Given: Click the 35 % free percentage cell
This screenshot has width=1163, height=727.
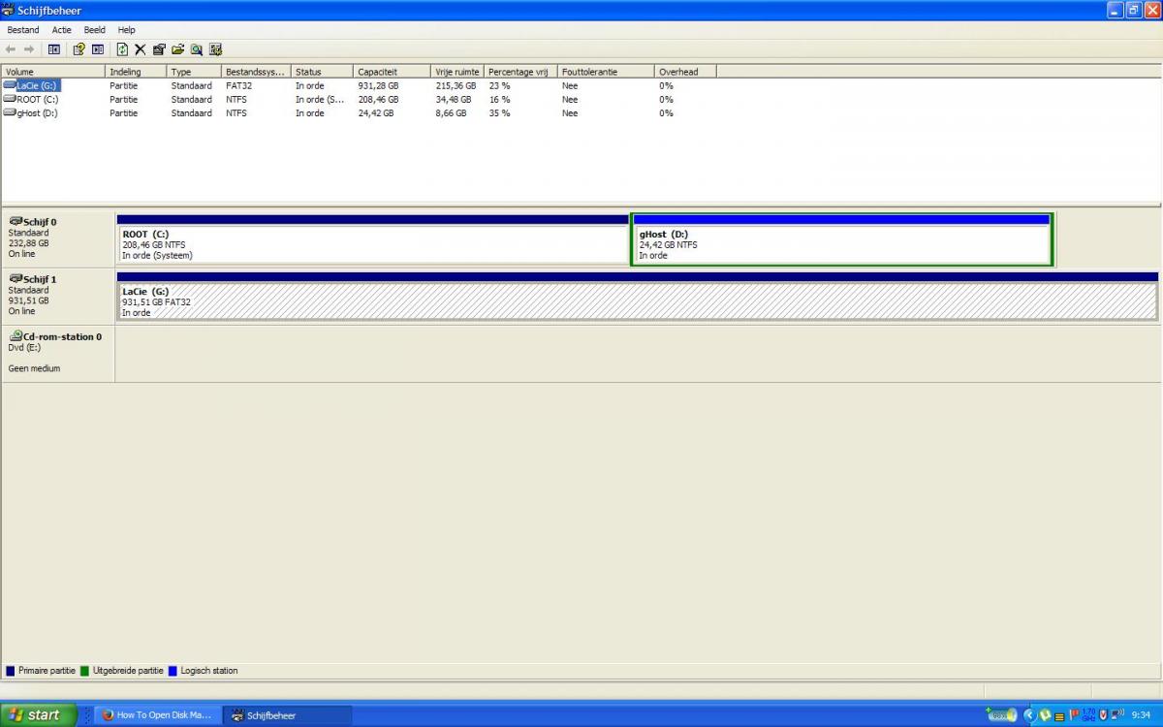Looking at the screenshot, I should 499,112.
